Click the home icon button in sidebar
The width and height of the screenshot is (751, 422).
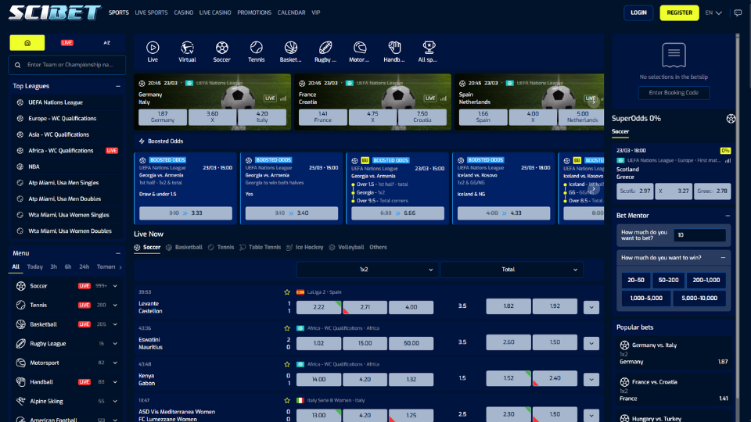click(x=27, y=42)
